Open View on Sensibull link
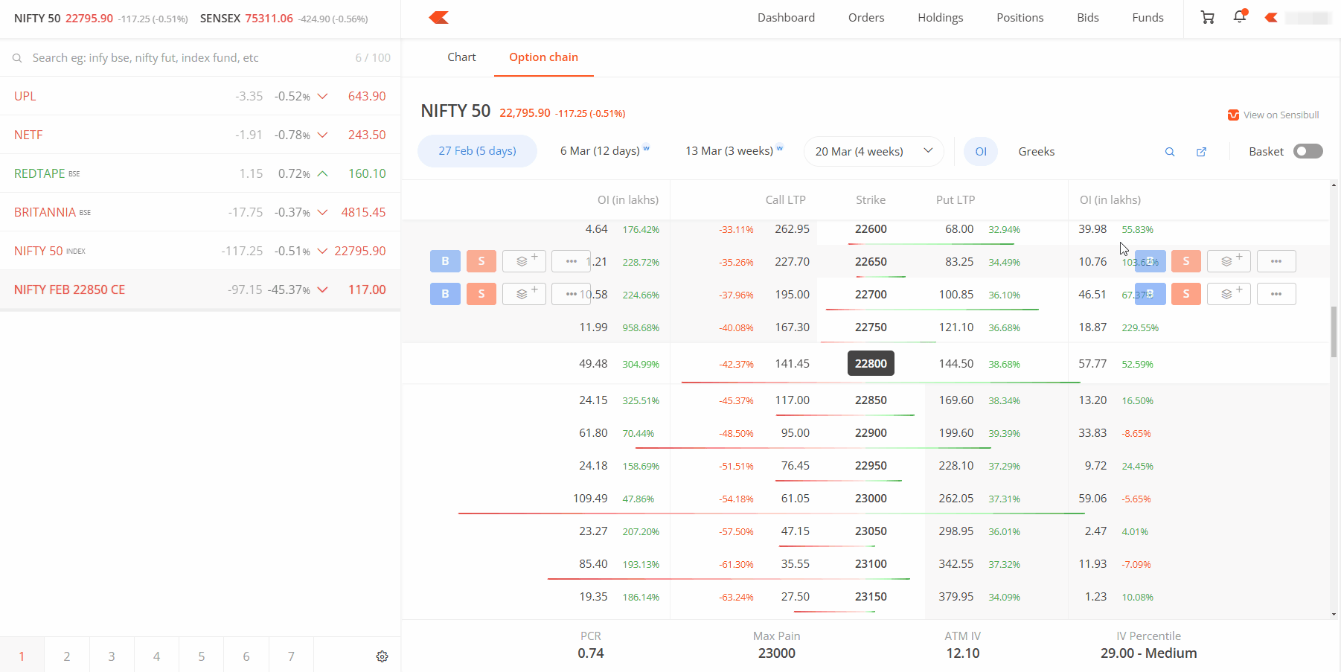The width and height of the screenshot is (1341, 672). 1273,115
